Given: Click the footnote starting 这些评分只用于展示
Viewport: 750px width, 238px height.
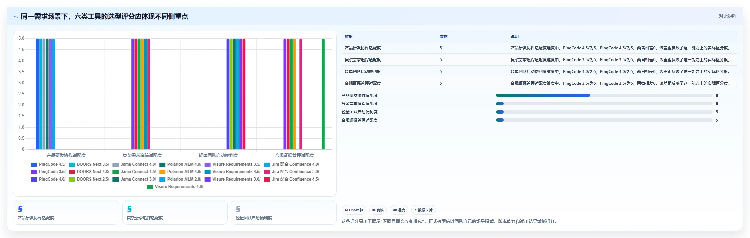Looking at the screenshot, I should (450, 221).
